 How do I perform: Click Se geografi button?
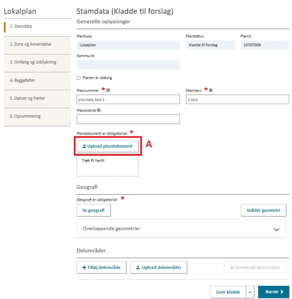tap(93, 210)
